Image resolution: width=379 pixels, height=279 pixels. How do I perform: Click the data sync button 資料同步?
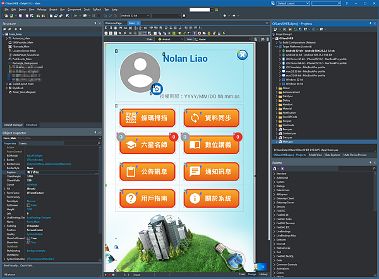[x=212, y=118]
